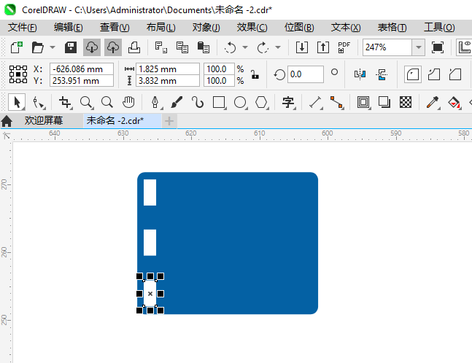Image resolution: width=472 pixels, height=363 pixels.
Task: Select the Pick tool arrow
Action: tap(17, 102)
